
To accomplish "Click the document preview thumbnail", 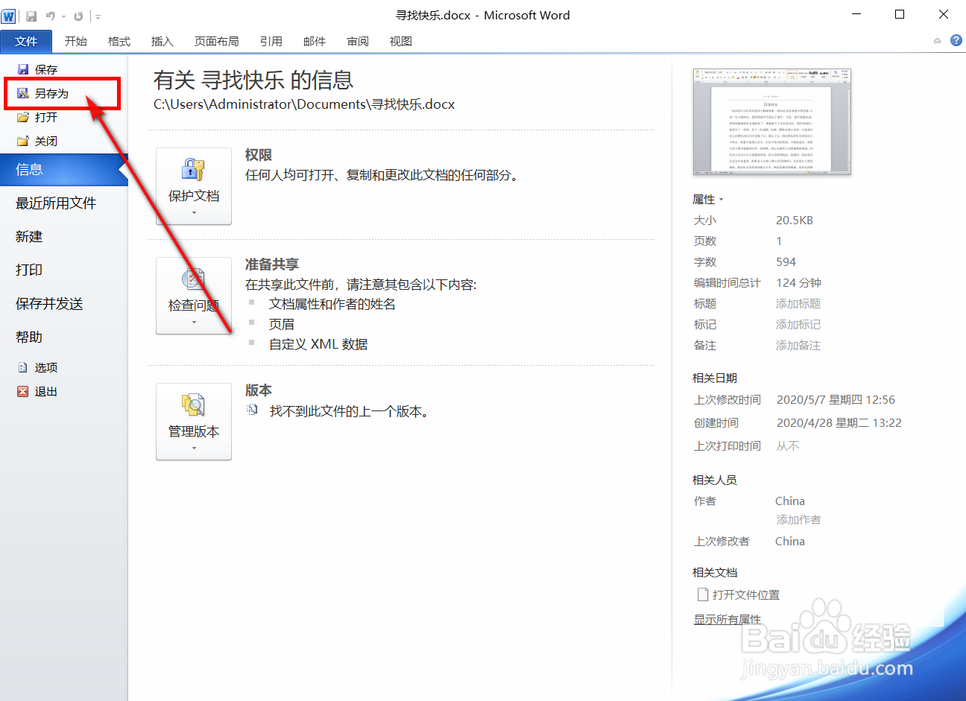I will (x=772, y=121).
